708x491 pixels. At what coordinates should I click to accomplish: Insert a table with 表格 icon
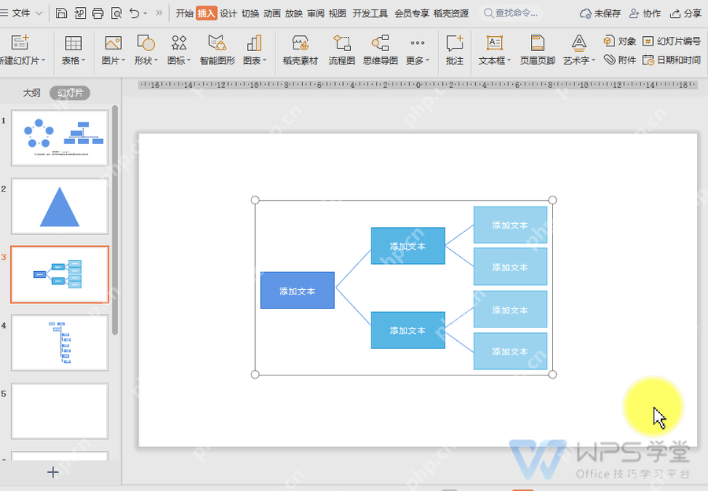click(x=73, y=49)
